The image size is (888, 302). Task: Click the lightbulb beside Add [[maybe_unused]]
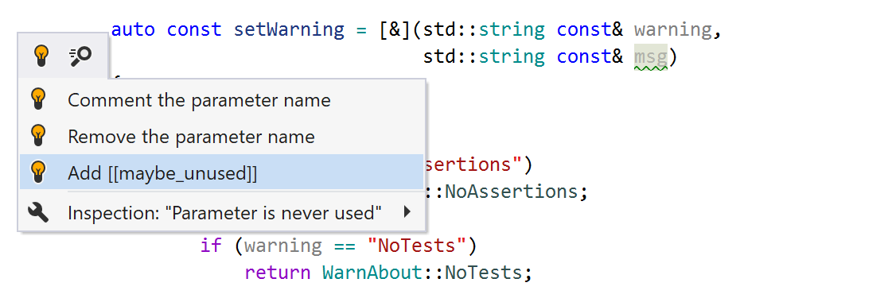tap(38, 172)
